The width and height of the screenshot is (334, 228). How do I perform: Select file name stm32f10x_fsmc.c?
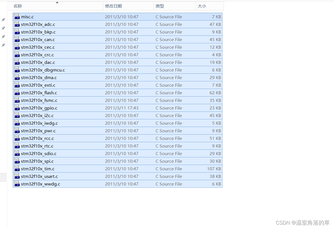(x=39, y=100)
